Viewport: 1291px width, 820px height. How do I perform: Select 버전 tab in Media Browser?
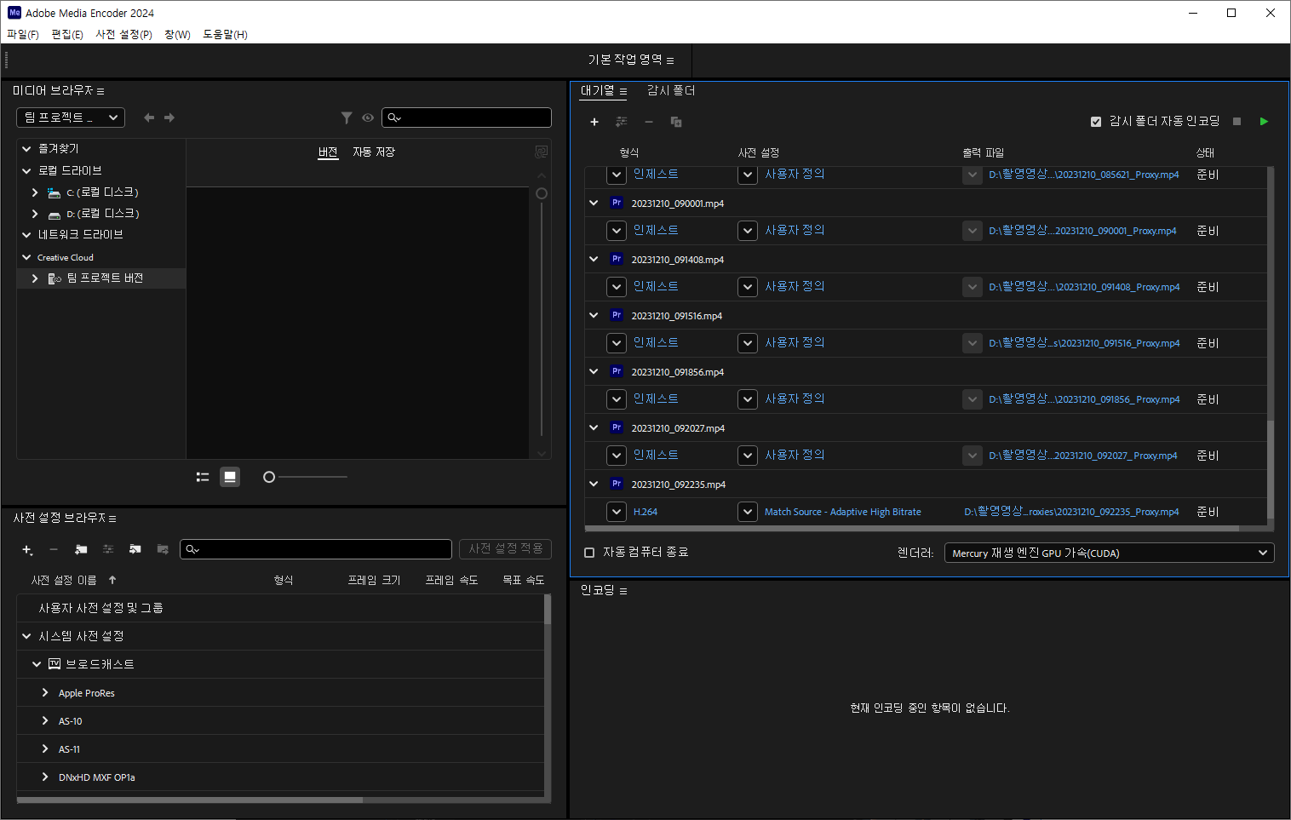click(328, 152)
